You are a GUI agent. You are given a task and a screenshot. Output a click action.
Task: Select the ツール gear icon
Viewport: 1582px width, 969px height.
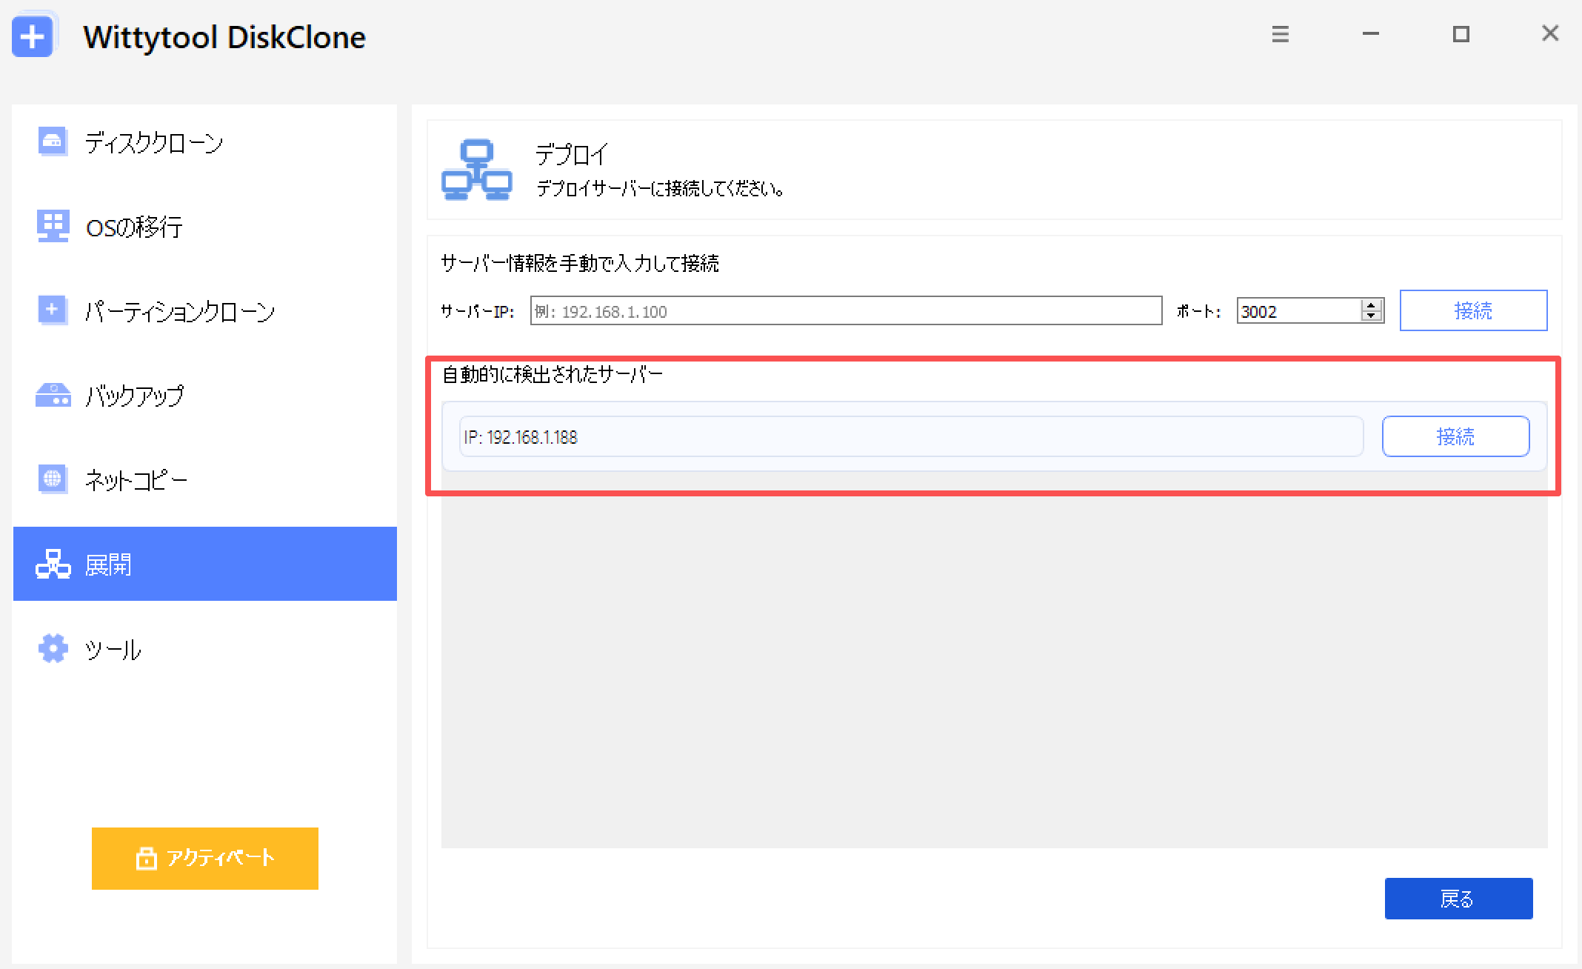[x=53, y=648]
